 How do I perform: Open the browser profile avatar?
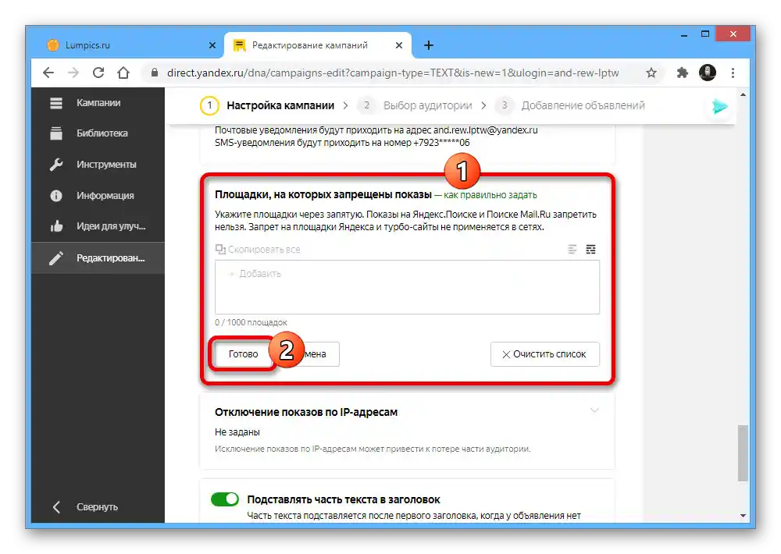[708, 73]
